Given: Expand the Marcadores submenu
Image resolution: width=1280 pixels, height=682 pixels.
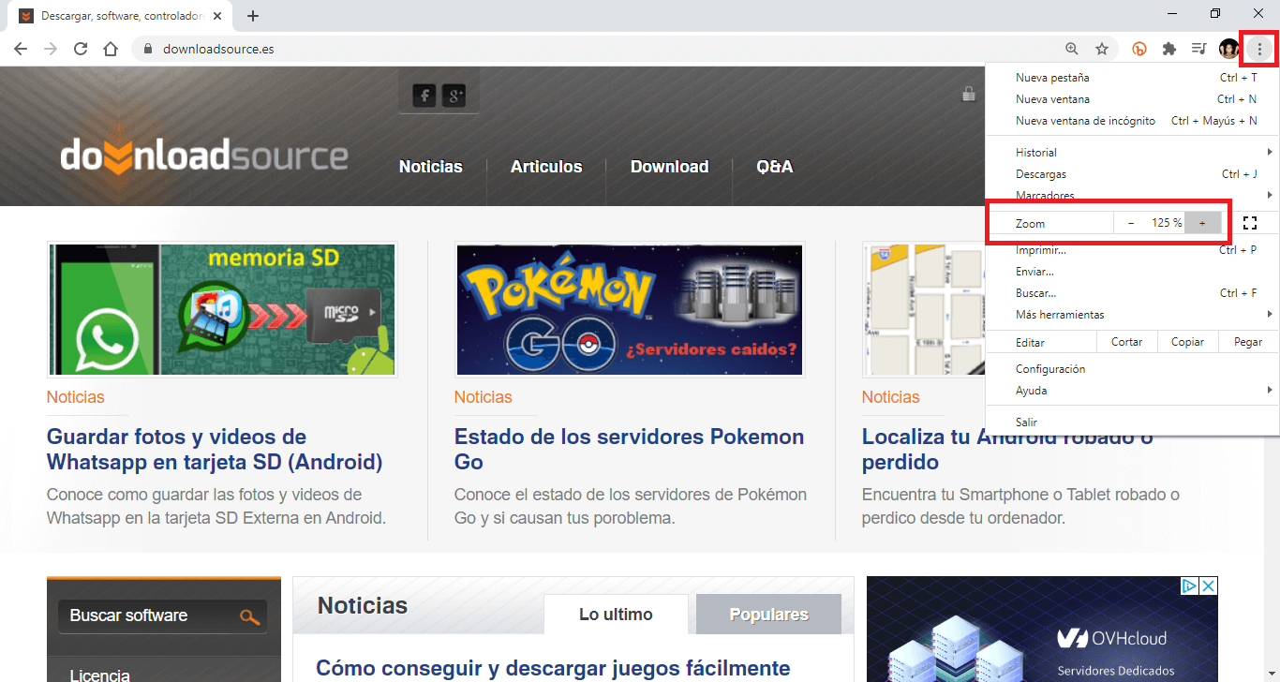Looking at the screenshot, I should pyautogui.click(x=1132, y=196).
